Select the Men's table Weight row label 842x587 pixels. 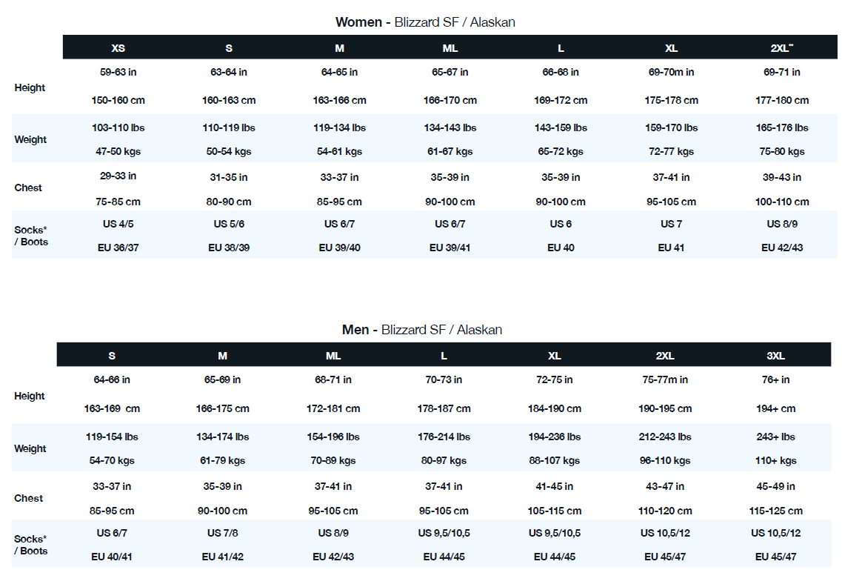[30, 448]
